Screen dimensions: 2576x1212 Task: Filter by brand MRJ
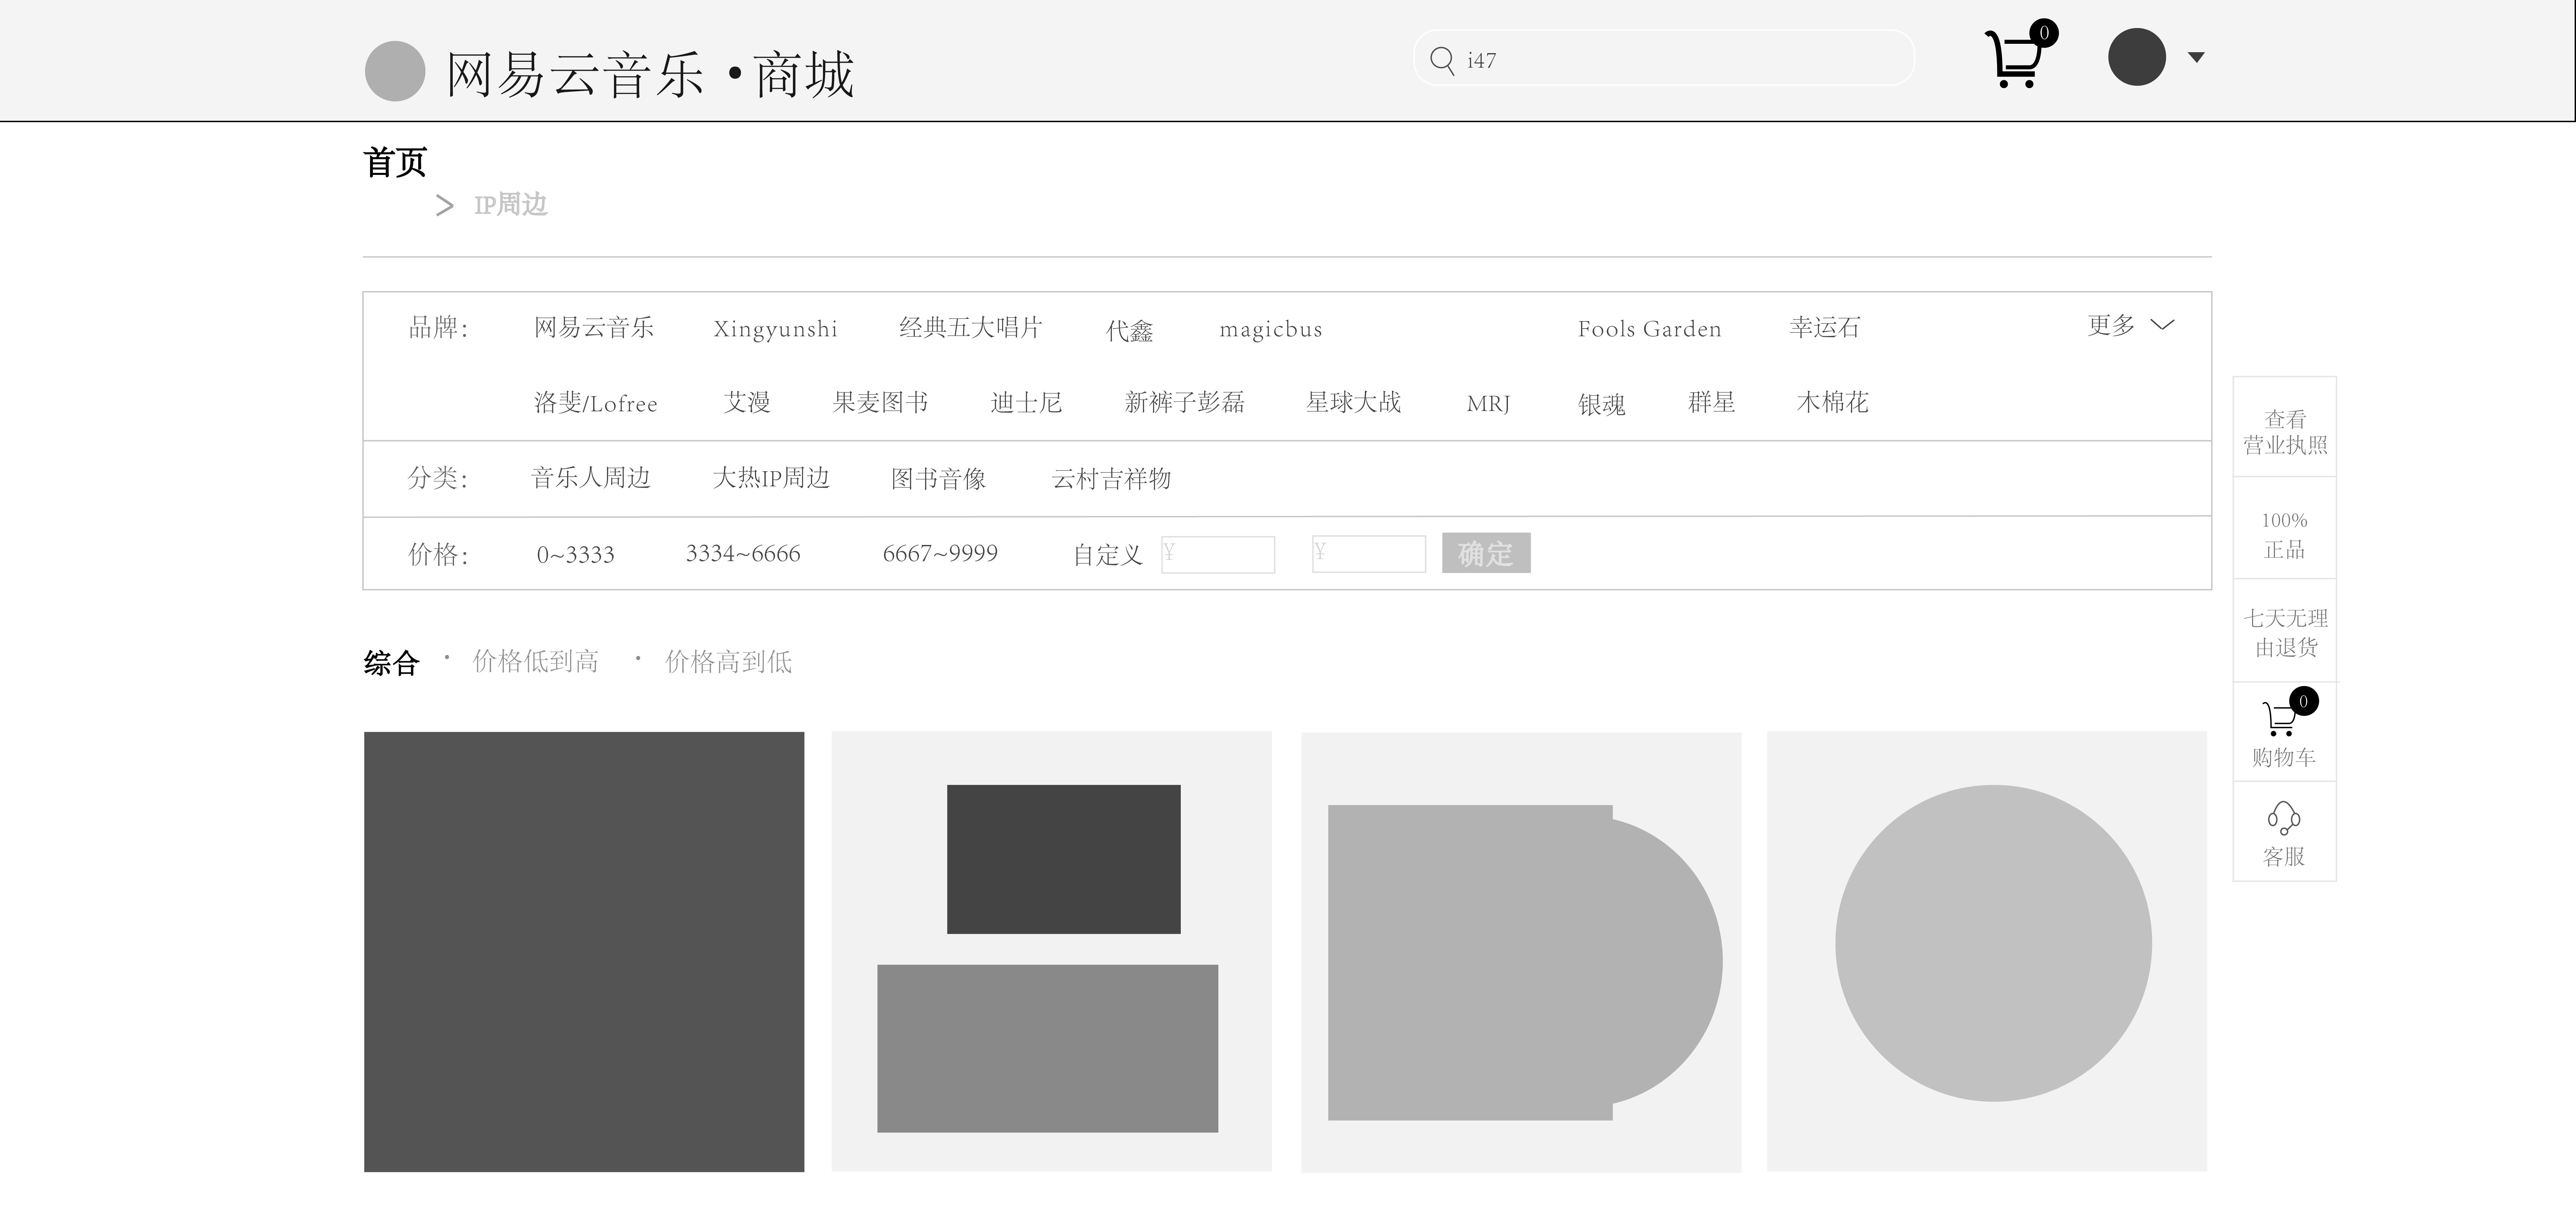tap(1488, 404)
